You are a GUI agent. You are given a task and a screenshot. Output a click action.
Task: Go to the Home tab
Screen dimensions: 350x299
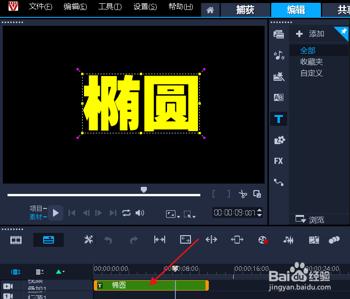click(x=210, y=10)
